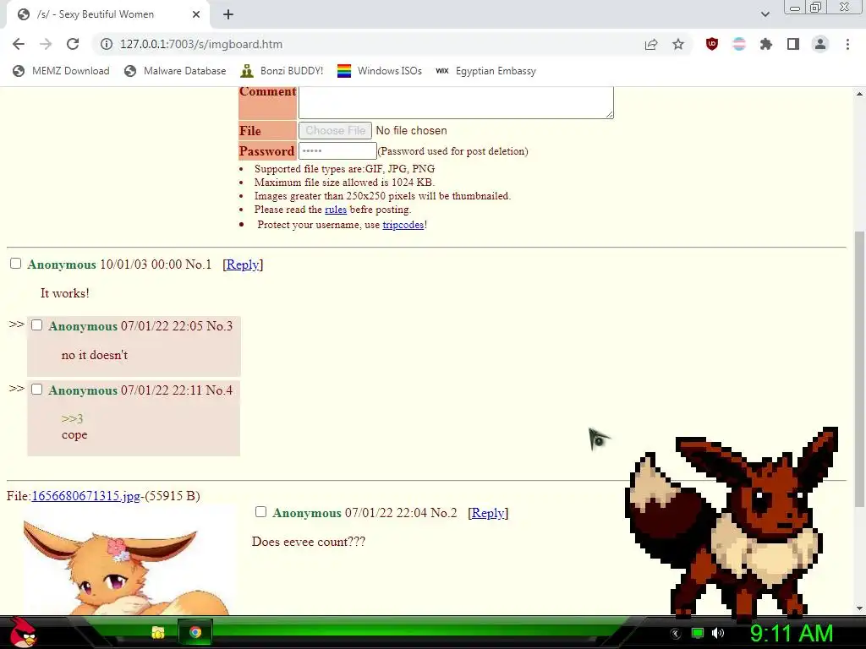Open a new browser tab
The width and height of the screenshot is (866, 649).
tap(228, 14)
